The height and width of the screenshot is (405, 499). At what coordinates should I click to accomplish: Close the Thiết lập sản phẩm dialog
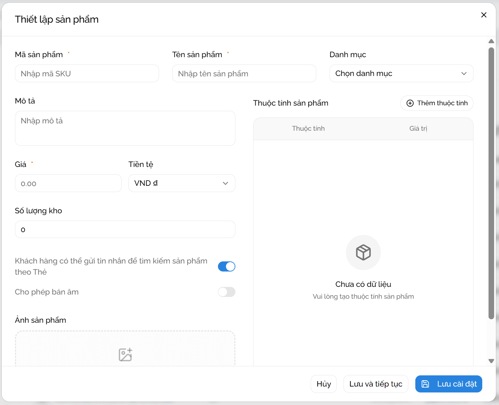(484, 15)
